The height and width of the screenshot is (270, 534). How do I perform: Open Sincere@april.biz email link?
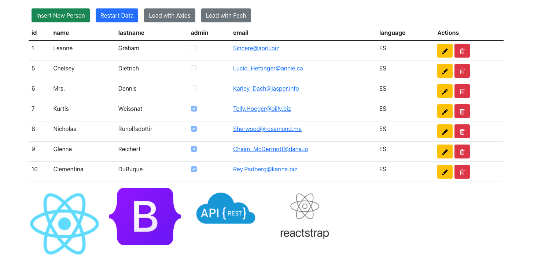[256, 48]
